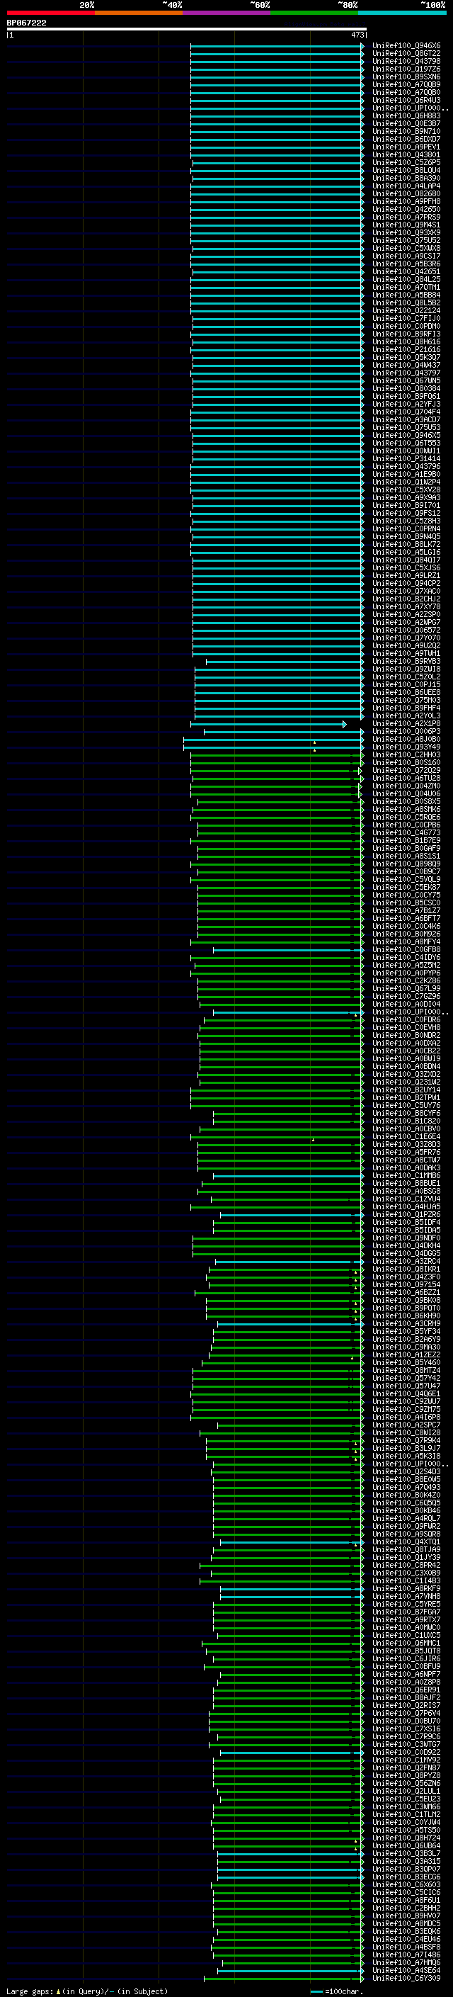
Task: Select the UniRef100_Q7P6V4 label
Action: [406, 1713]
